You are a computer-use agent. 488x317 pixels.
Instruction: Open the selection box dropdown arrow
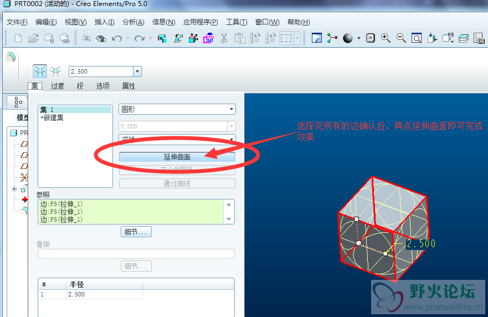297,38
